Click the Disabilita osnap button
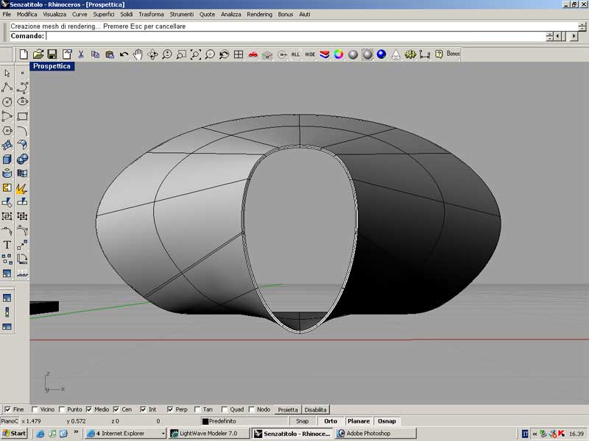 tap(316, 409)
